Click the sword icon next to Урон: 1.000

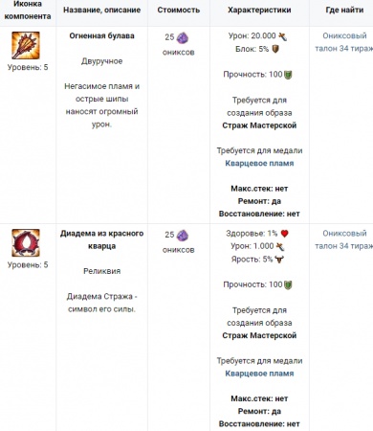coord(280,246)
